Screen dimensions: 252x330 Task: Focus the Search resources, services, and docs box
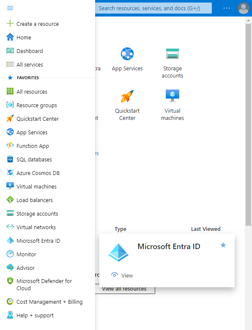(153, 8)
